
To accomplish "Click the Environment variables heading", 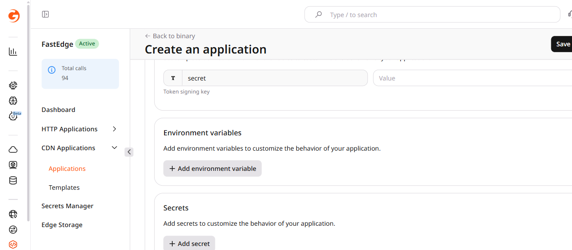I will point(202,133).
